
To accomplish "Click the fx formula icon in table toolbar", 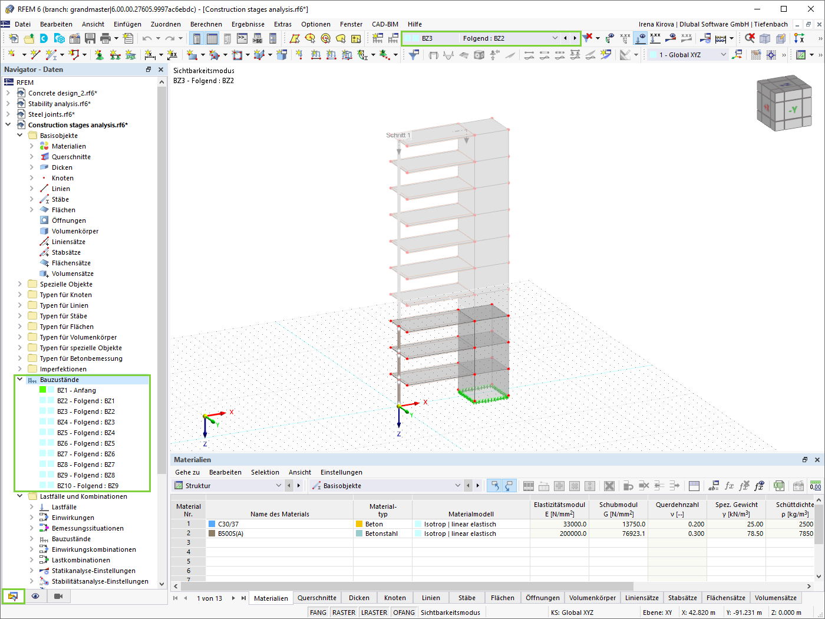I will point(729,486).
